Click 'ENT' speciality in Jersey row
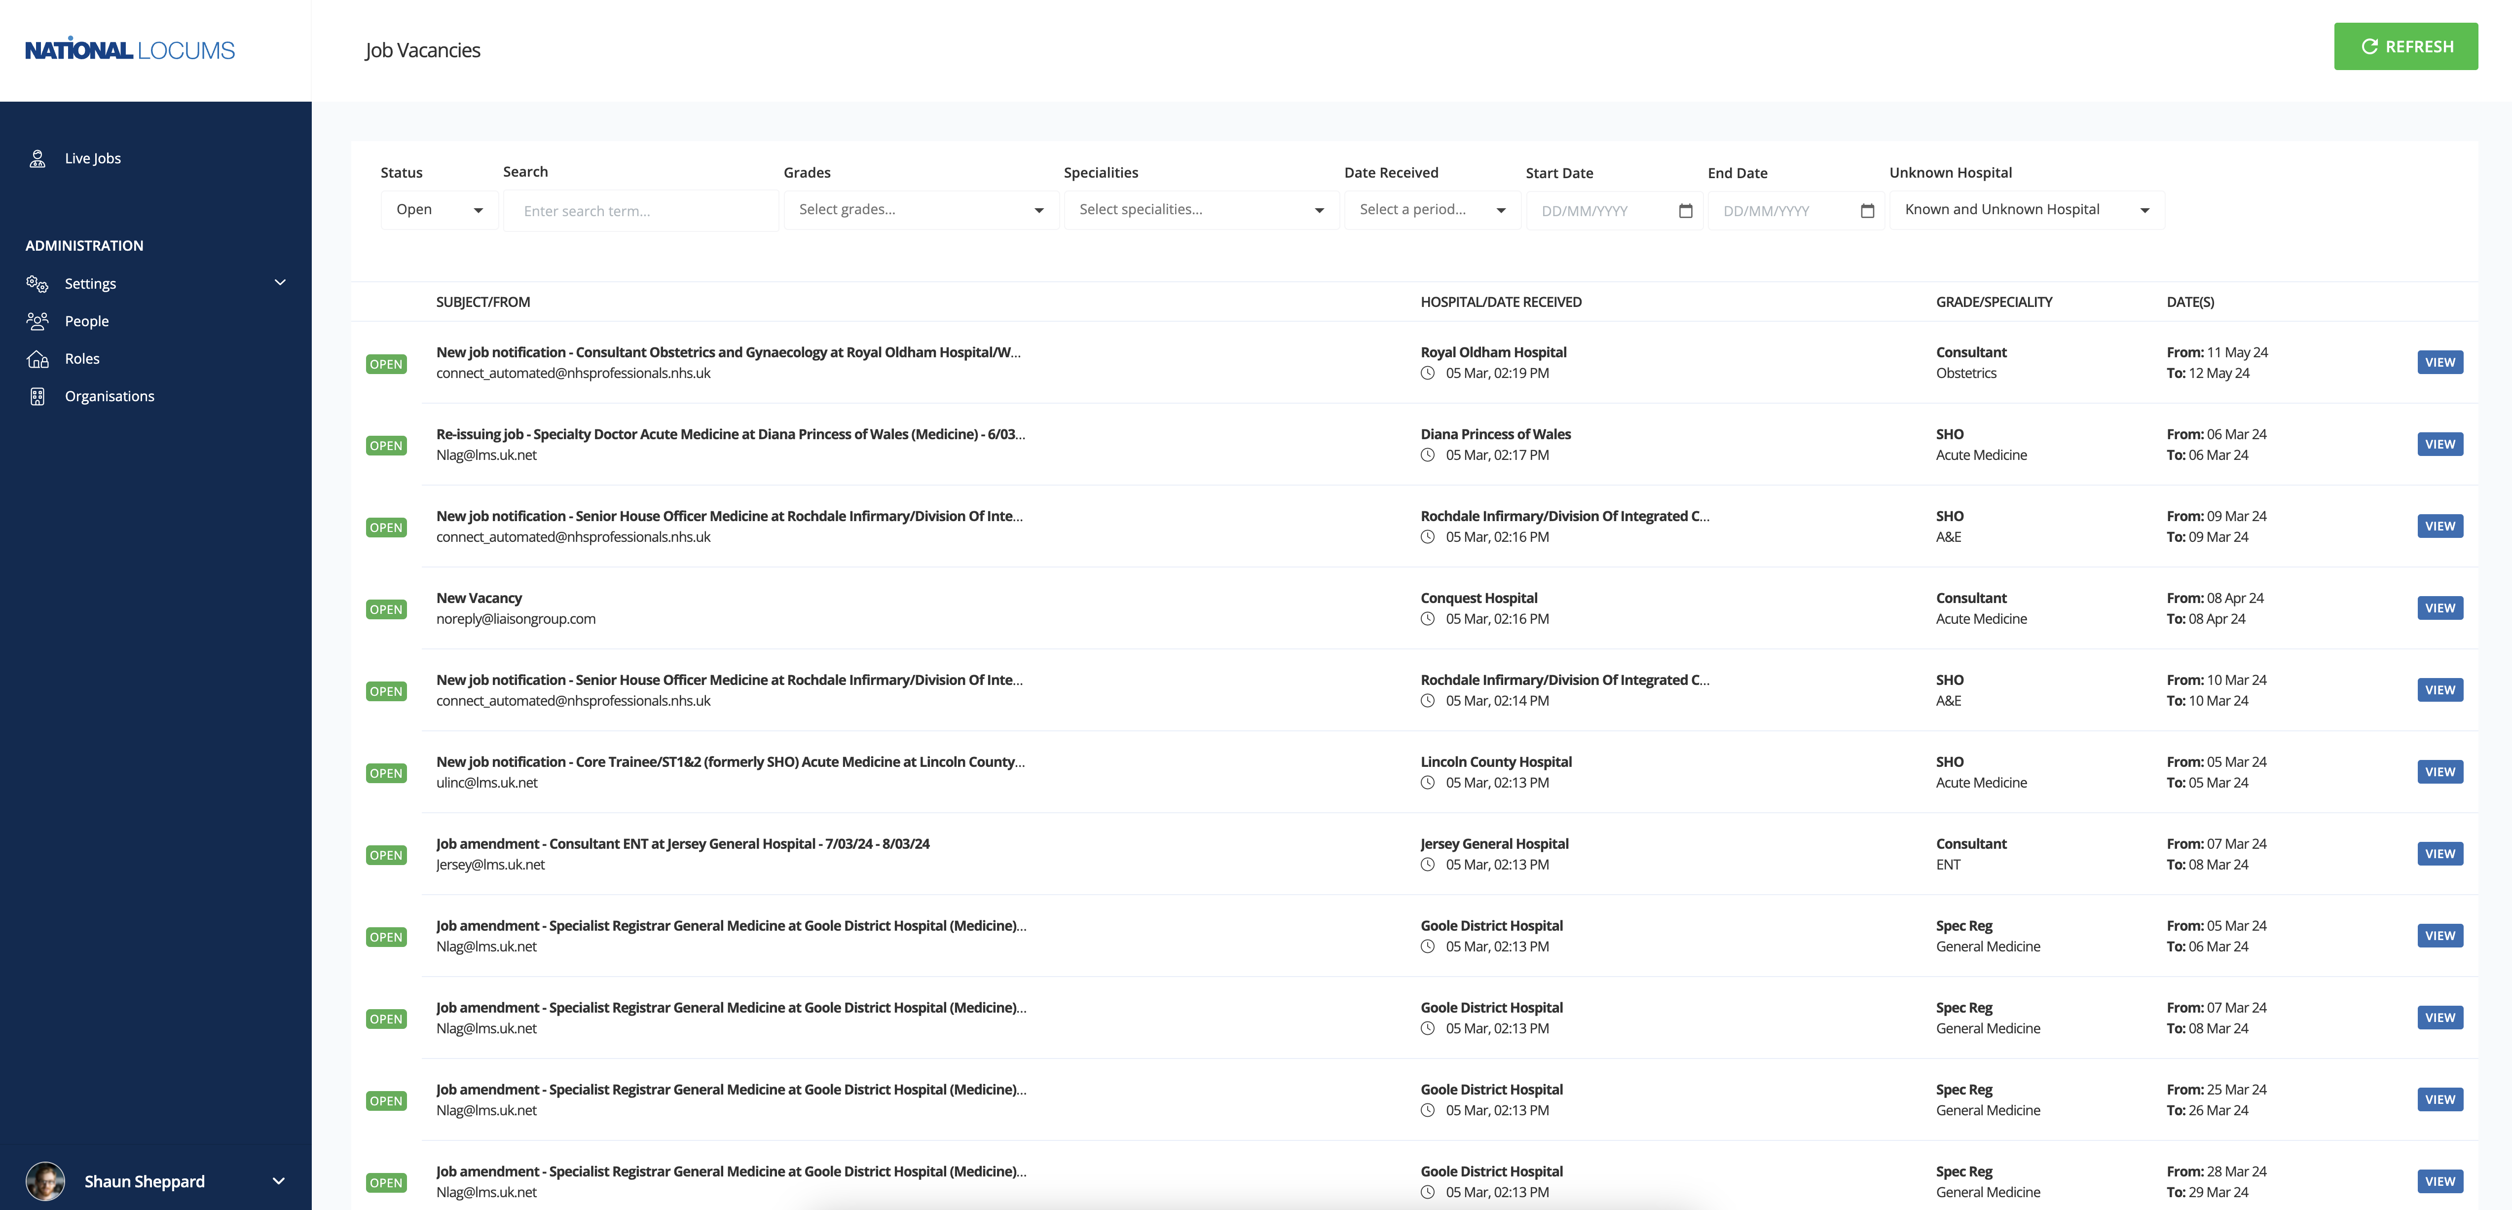The image size is (2512, 1210). pyautogui.click(x=1948, y=865)
